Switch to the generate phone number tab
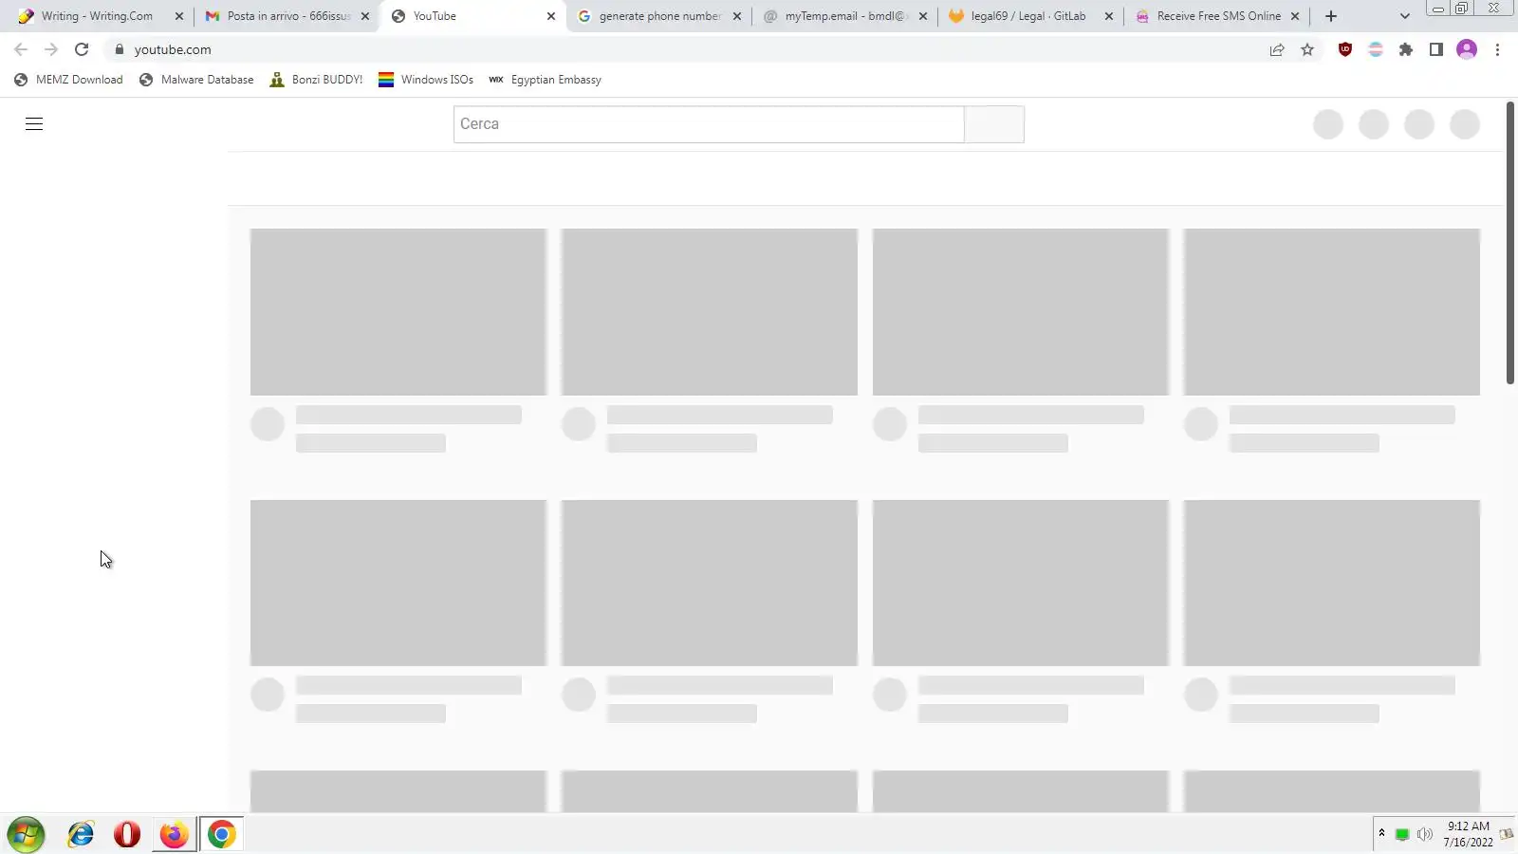This screenshot has height=854, width=1518. (659, 16)
